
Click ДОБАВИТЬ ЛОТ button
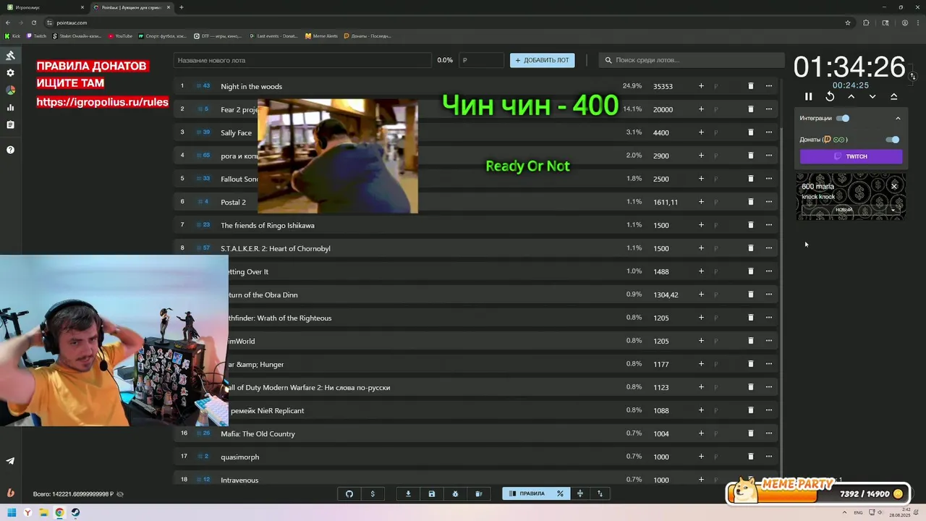[542, 60]
